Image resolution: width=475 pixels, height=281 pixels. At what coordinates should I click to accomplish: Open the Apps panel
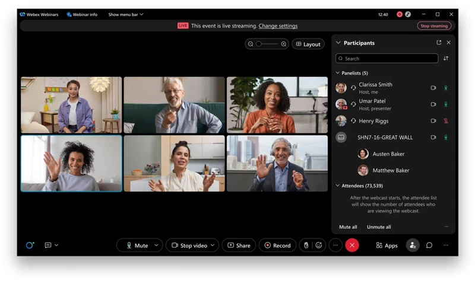tap(387, 245)
